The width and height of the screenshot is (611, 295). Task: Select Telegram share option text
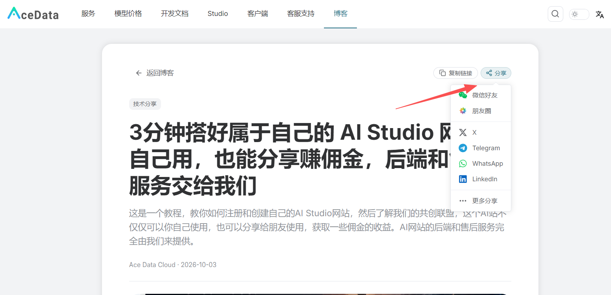click(x=486, y=148)
